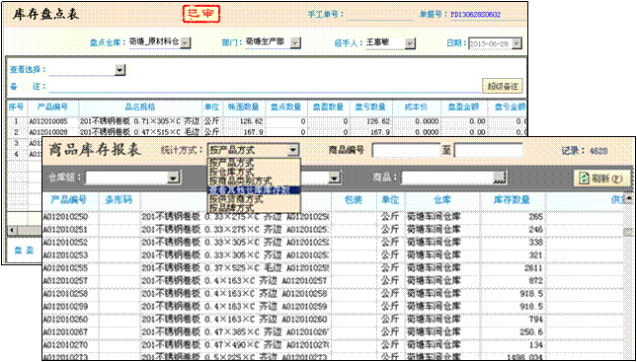Image resolution: width=637 pixels, height=362 pixels.
Task: Open the dropdown arrow left of 商品 label
Action: pyautogui.click(x=334, y=177)
